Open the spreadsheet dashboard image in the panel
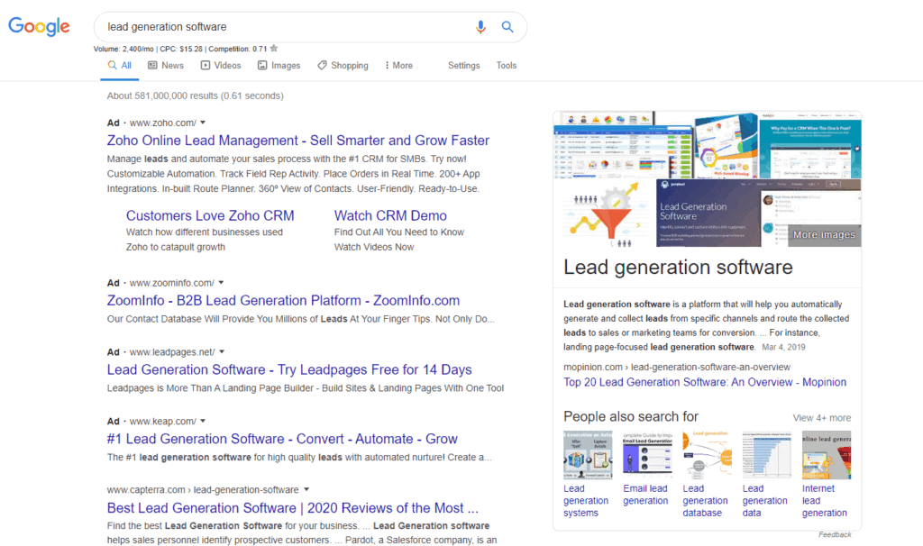Image resolution: width=923 pixels, height=546 pixels. [623, 144]
